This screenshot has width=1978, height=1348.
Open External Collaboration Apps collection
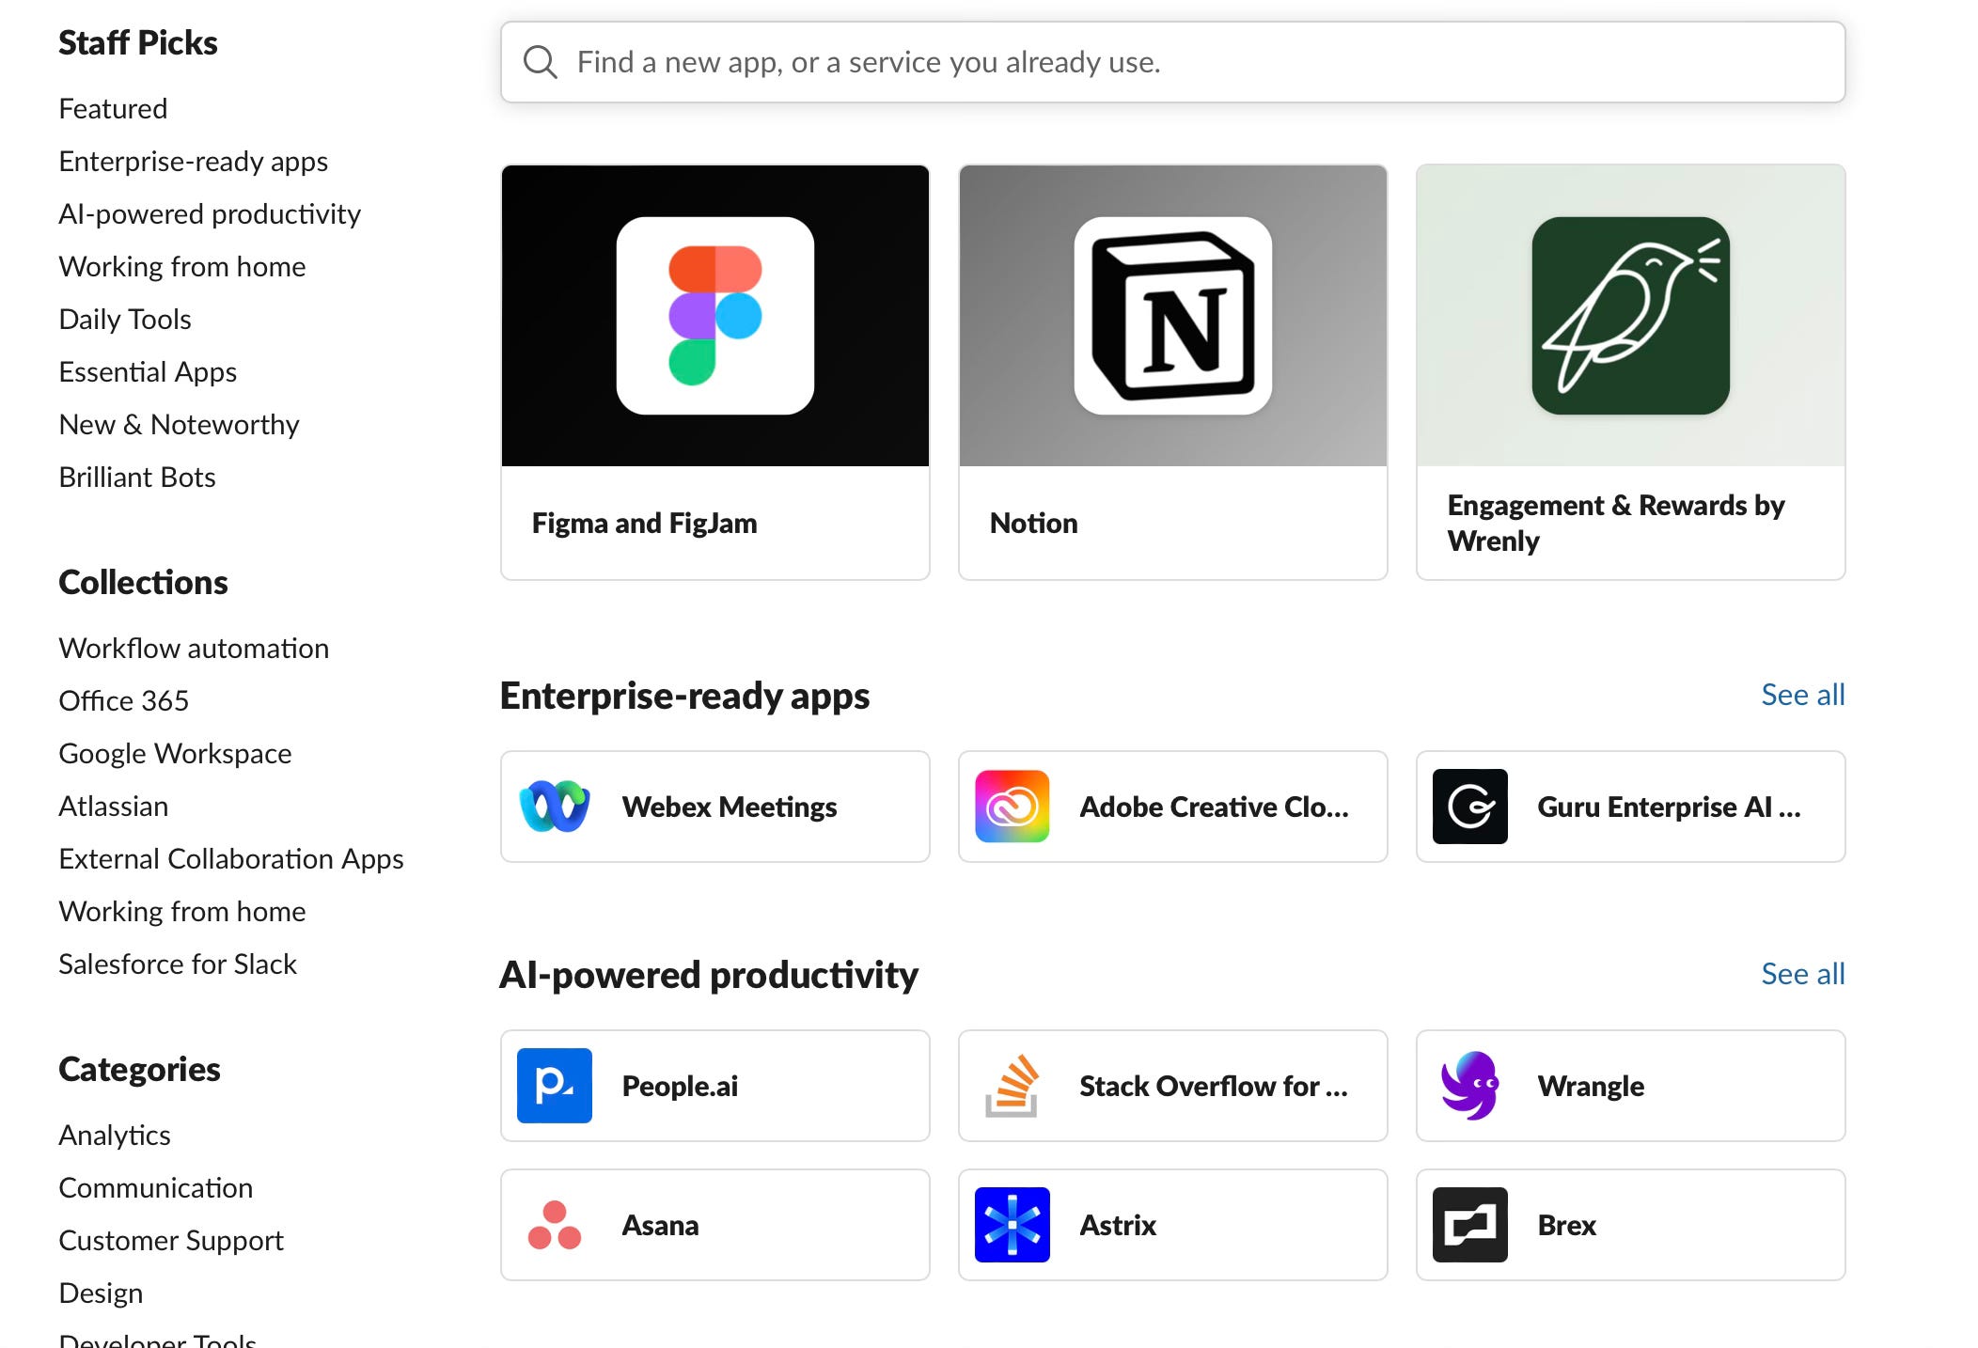[231, 859]
